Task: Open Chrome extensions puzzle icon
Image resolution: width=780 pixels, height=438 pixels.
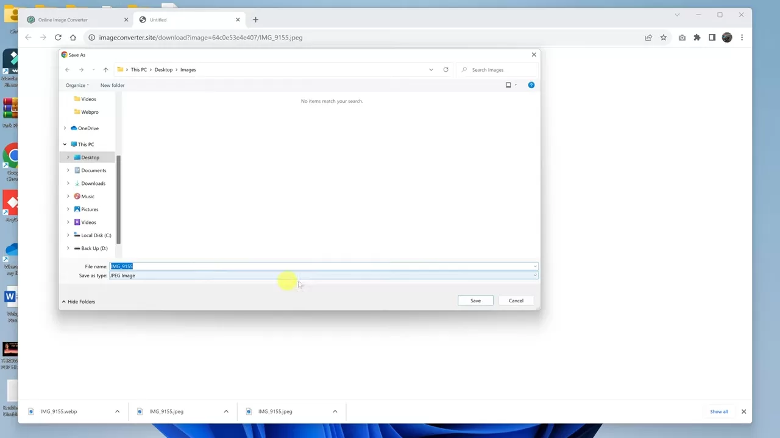Action: click(697, 38)
